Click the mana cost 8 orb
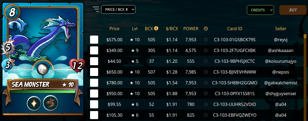308x121 pixels. click(12, 12)
